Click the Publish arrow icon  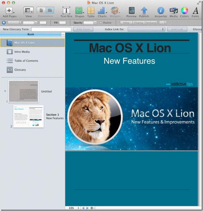click(144, 10)
